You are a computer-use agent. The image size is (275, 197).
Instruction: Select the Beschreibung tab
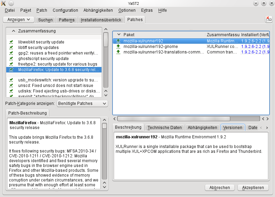pos(128,127)
